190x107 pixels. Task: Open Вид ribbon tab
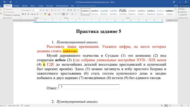(72, 6)
